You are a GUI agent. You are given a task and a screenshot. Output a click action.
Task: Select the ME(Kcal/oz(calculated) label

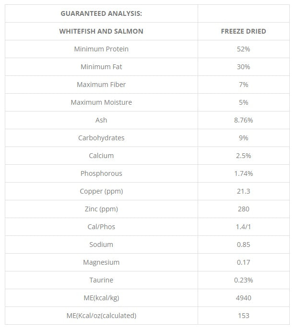coord(101,316)
